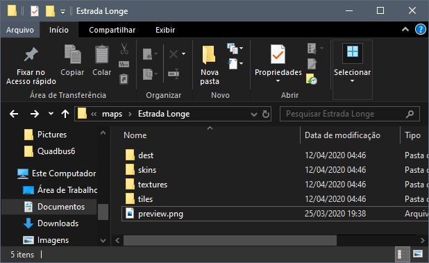Screen dimensions: 429x263
Task: Click maps in the breadcrumb path
Action: [112, 114]
